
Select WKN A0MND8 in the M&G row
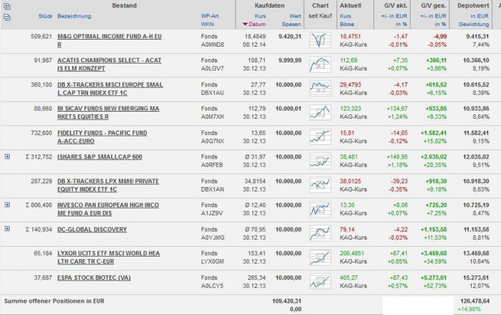(213, 45)
